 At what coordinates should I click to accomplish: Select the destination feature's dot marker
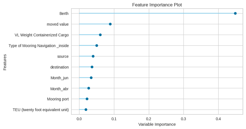tap(92, 67)
